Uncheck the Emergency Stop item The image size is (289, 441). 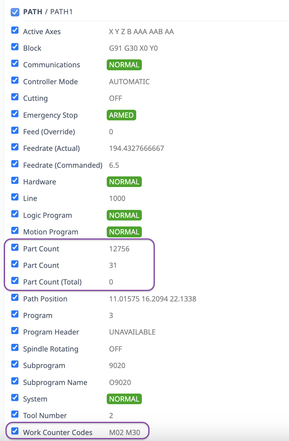[15, 114]
